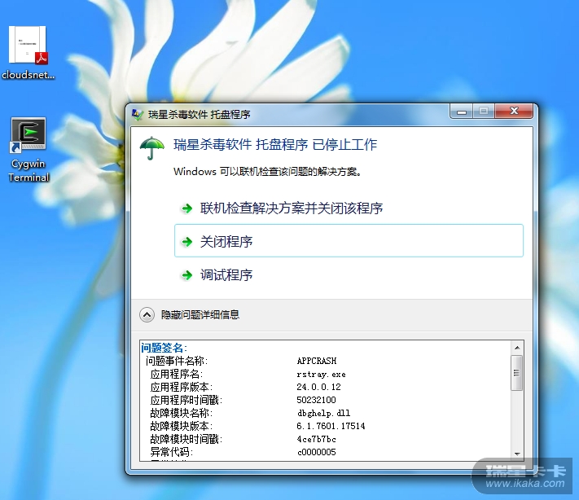Click the 4ce7b7bc module timestamp value

[x=316, y=439]
